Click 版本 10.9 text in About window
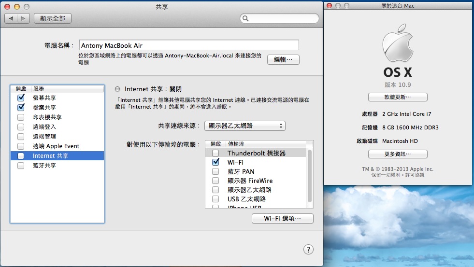The height and width of the screenshot is (267, 474). (398, 85)
